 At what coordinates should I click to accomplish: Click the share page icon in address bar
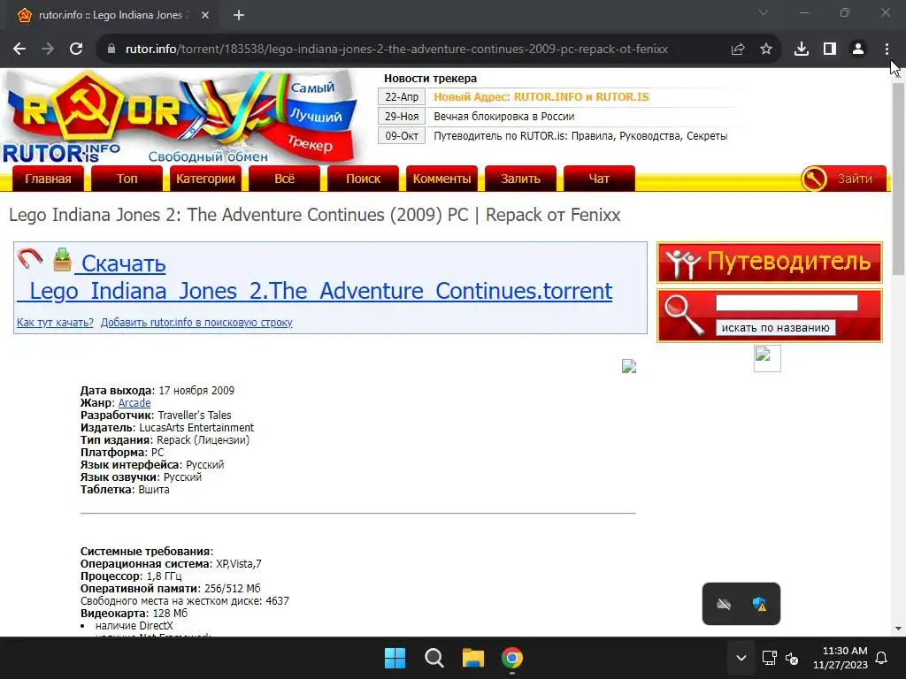[738, 50]
